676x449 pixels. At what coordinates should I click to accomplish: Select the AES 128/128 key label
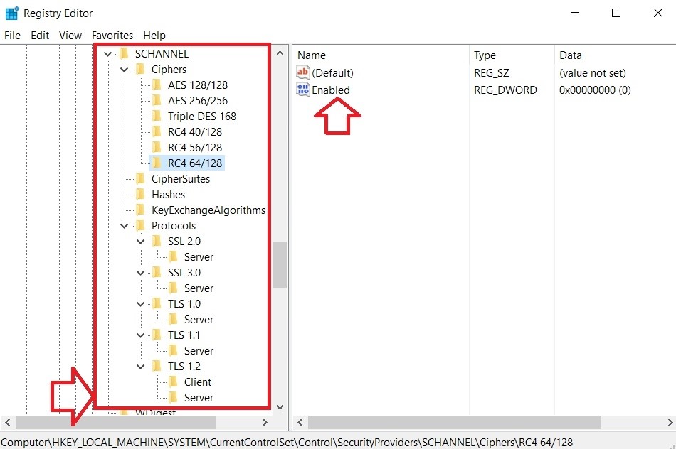coord(197,85)
